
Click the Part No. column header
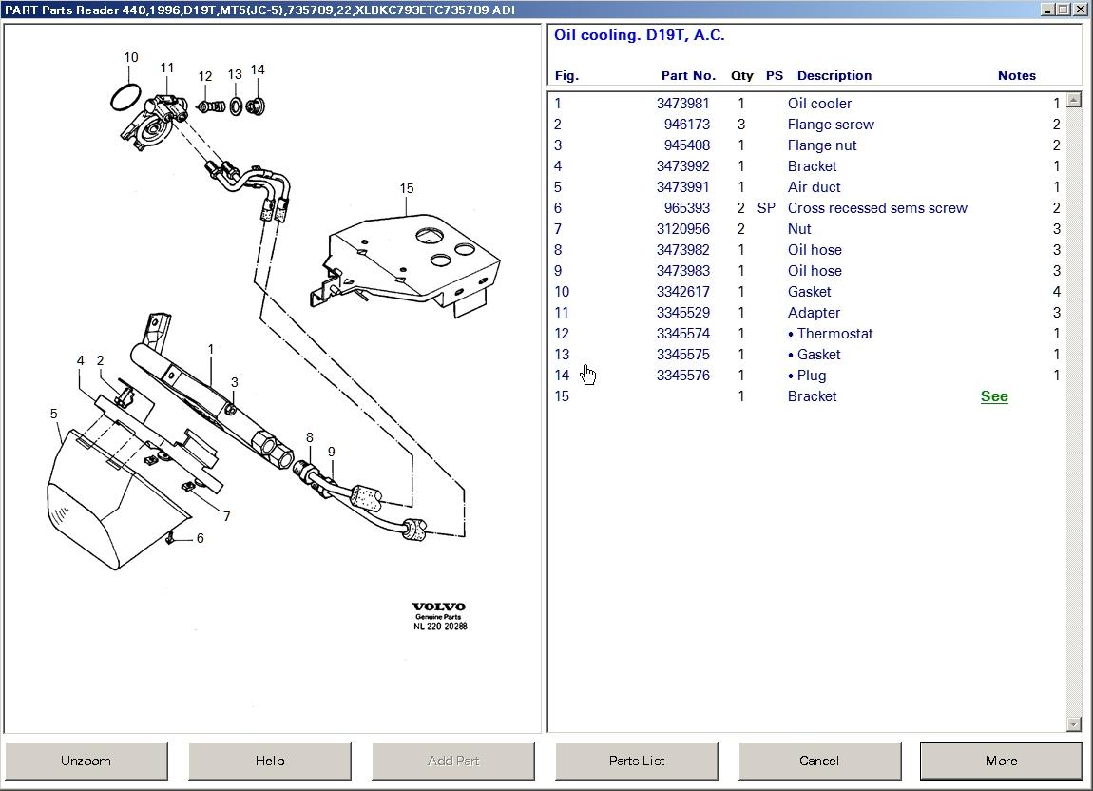click(x=688, y=75)
